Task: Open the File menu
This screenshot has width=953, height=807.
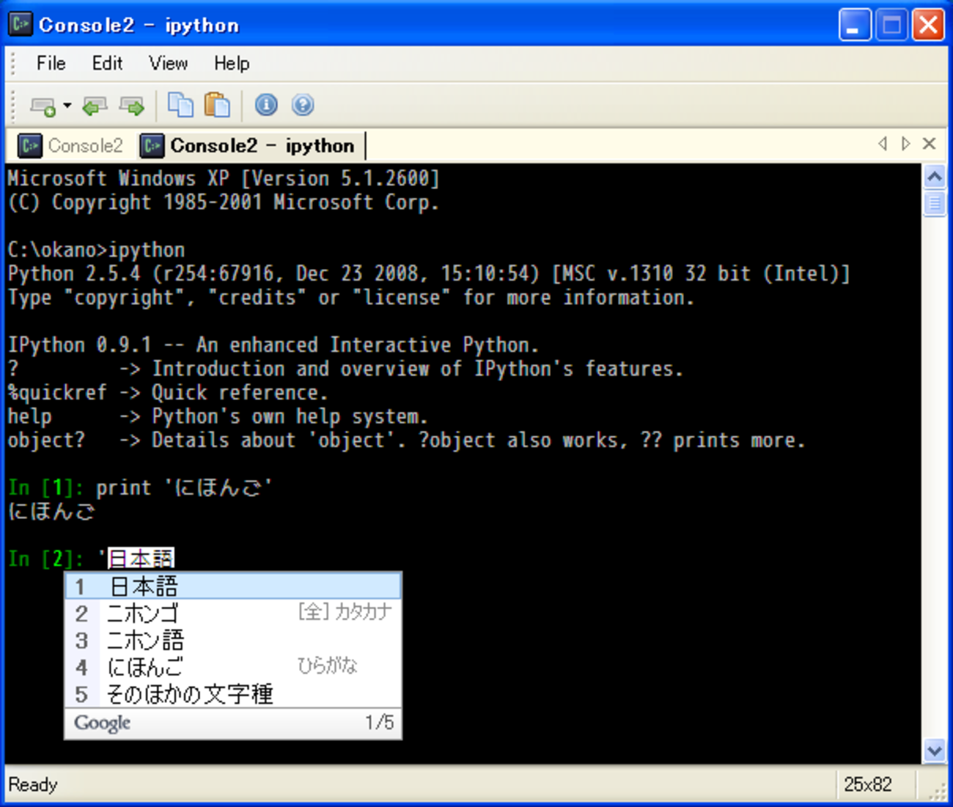Action: tap(51, 64)
